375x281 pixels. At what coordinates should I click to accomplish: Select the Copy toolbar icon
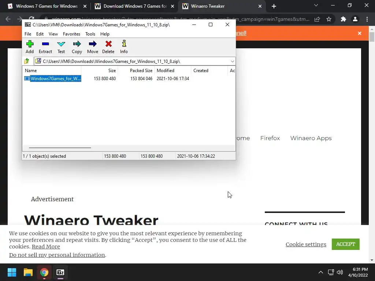point(77,47)
